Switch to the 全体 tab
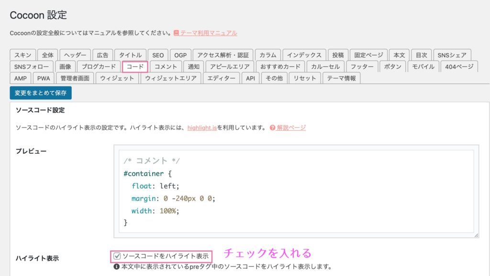 (x=47, y=55)
